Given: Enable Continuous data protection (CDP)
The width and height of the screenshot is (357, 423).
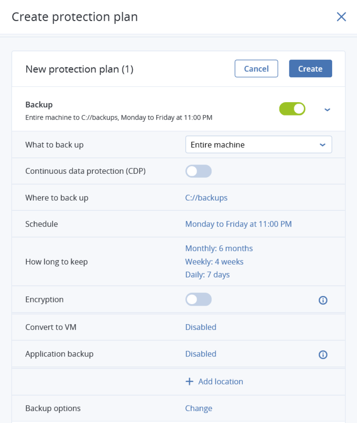Looking at the screenshot, I should 198,171.
